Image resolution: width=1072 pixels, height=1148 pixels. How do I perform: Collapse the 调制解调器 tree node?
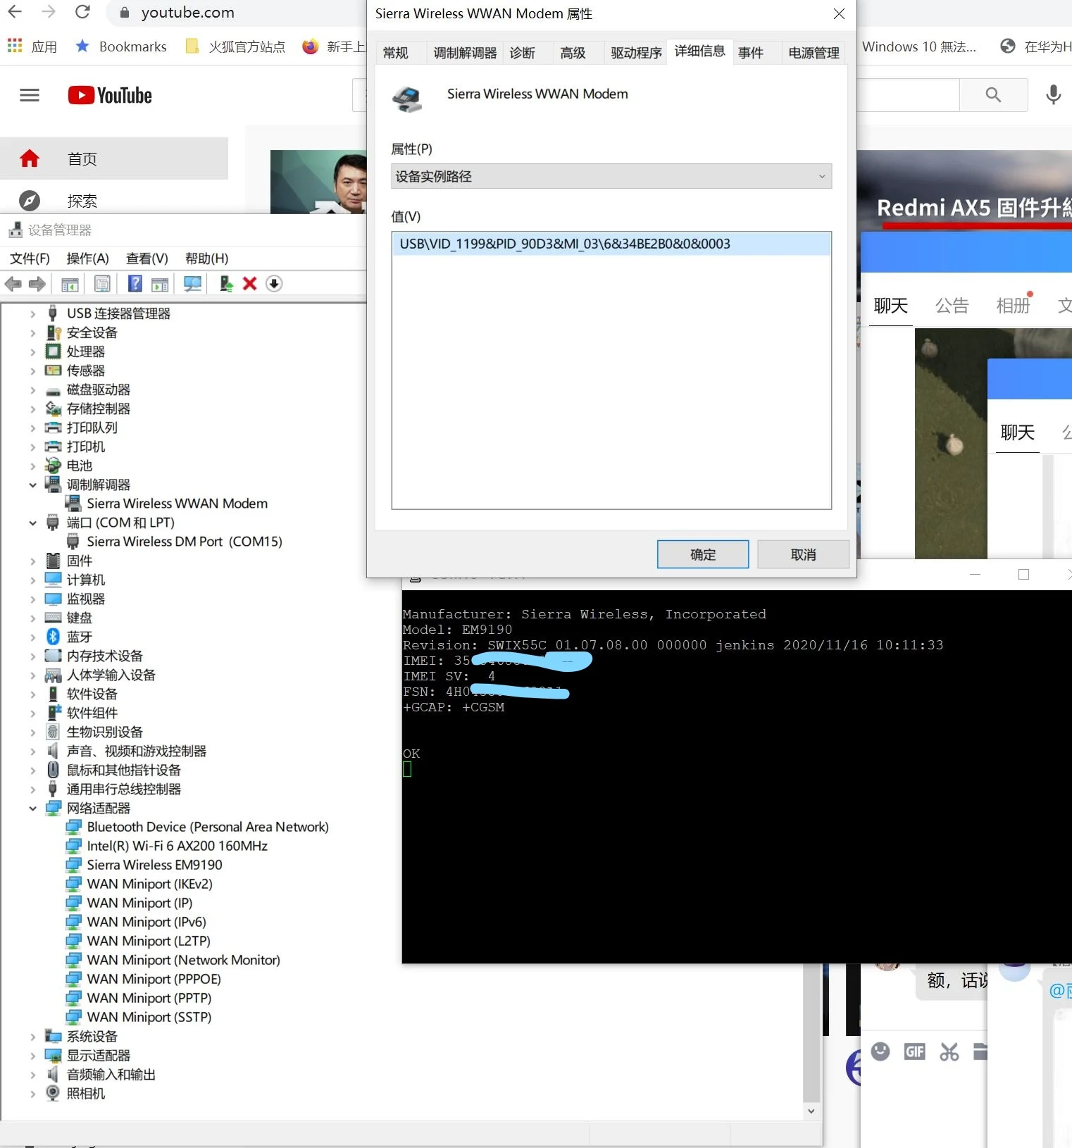point(33,485)
